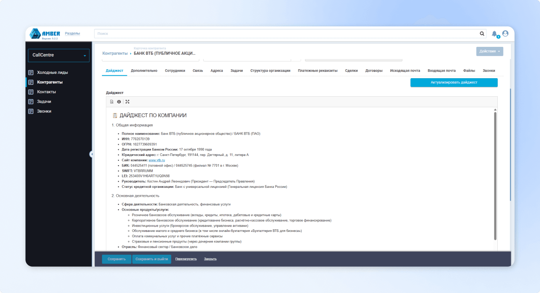Click the SWIFT code VTBRRUMM

tap(143, 171)
